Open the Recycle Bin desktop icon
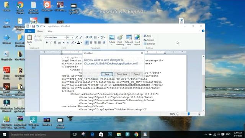The width and height of the screenshot is (245, 138). (7, 56)
